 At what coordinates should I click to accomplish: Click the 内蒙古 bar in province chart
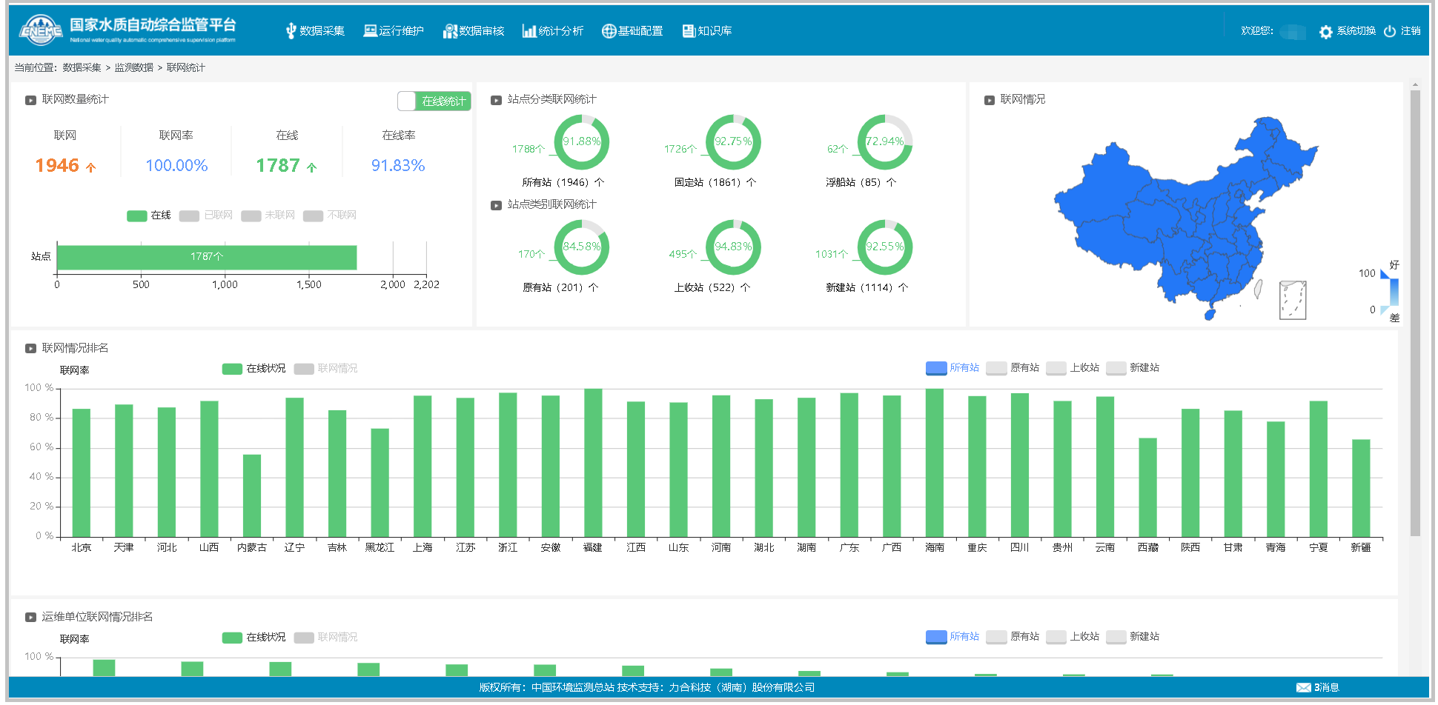pos(252,495)
